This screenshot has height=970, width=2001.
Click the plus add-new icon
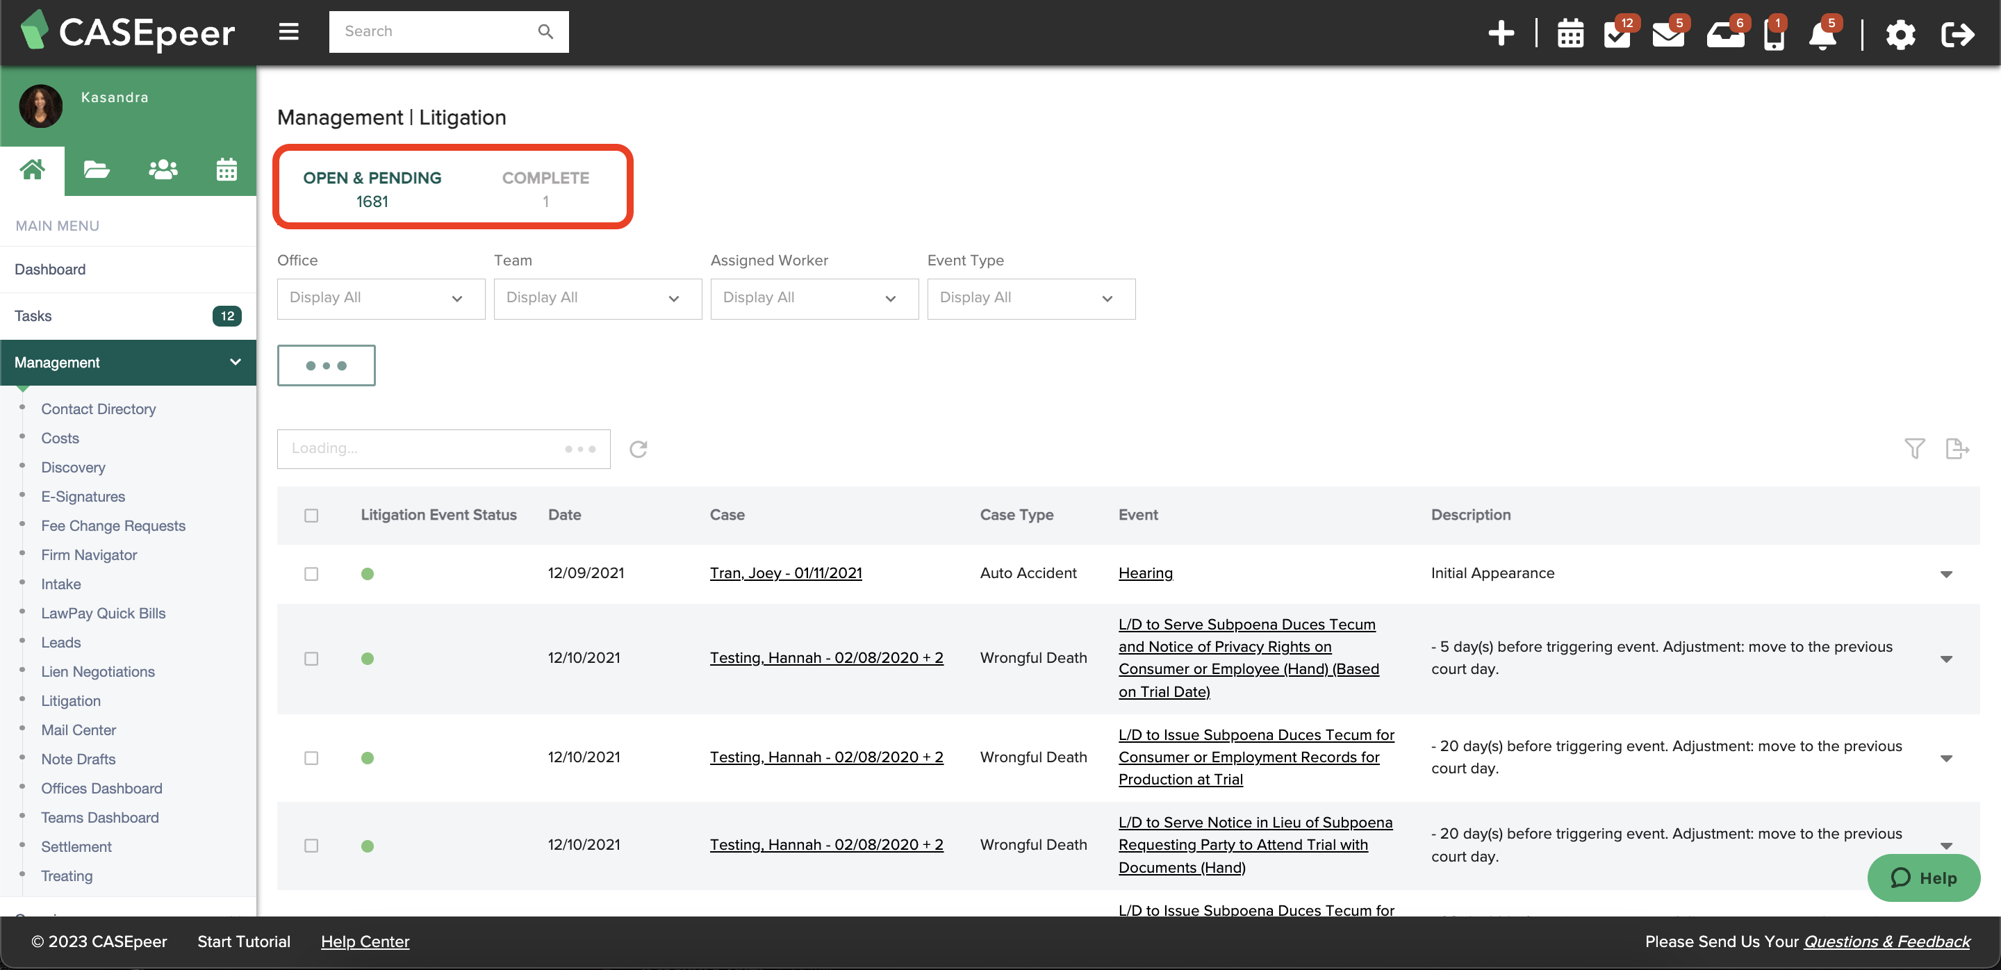[x=1501, y=33]
